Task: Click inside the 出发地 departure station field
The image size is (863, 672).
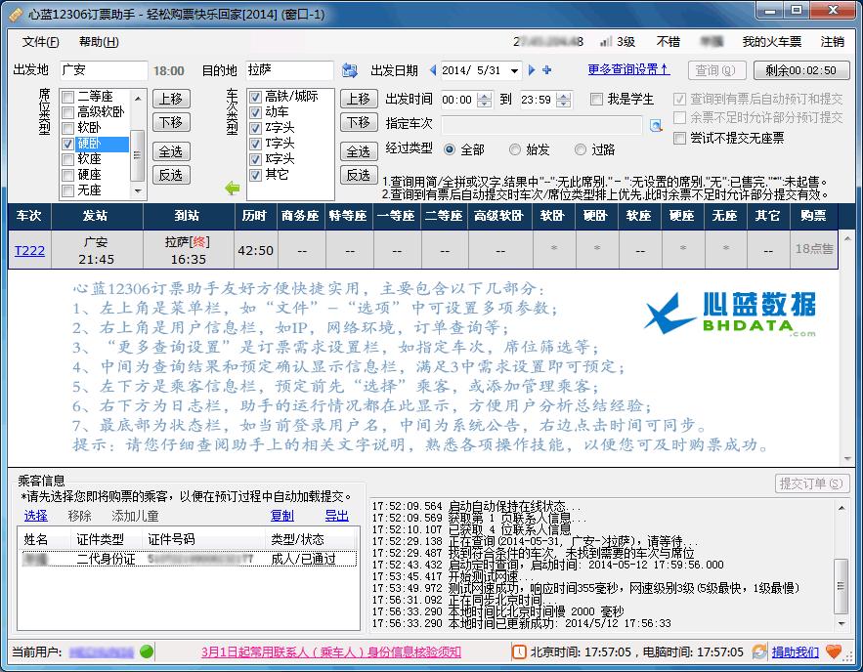Action: point(103,71)
